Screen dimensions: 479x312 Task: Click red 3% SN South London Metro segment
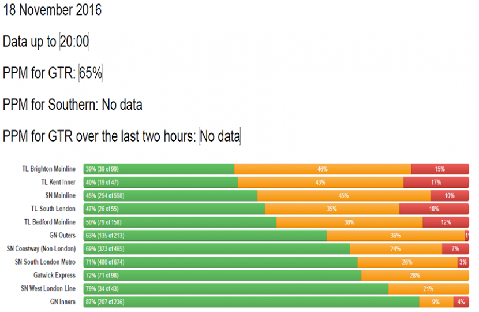click(463, 262)
